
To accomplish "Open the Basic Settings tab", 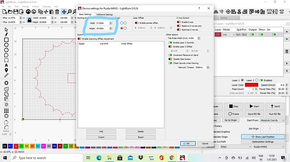I will [85, 14].
